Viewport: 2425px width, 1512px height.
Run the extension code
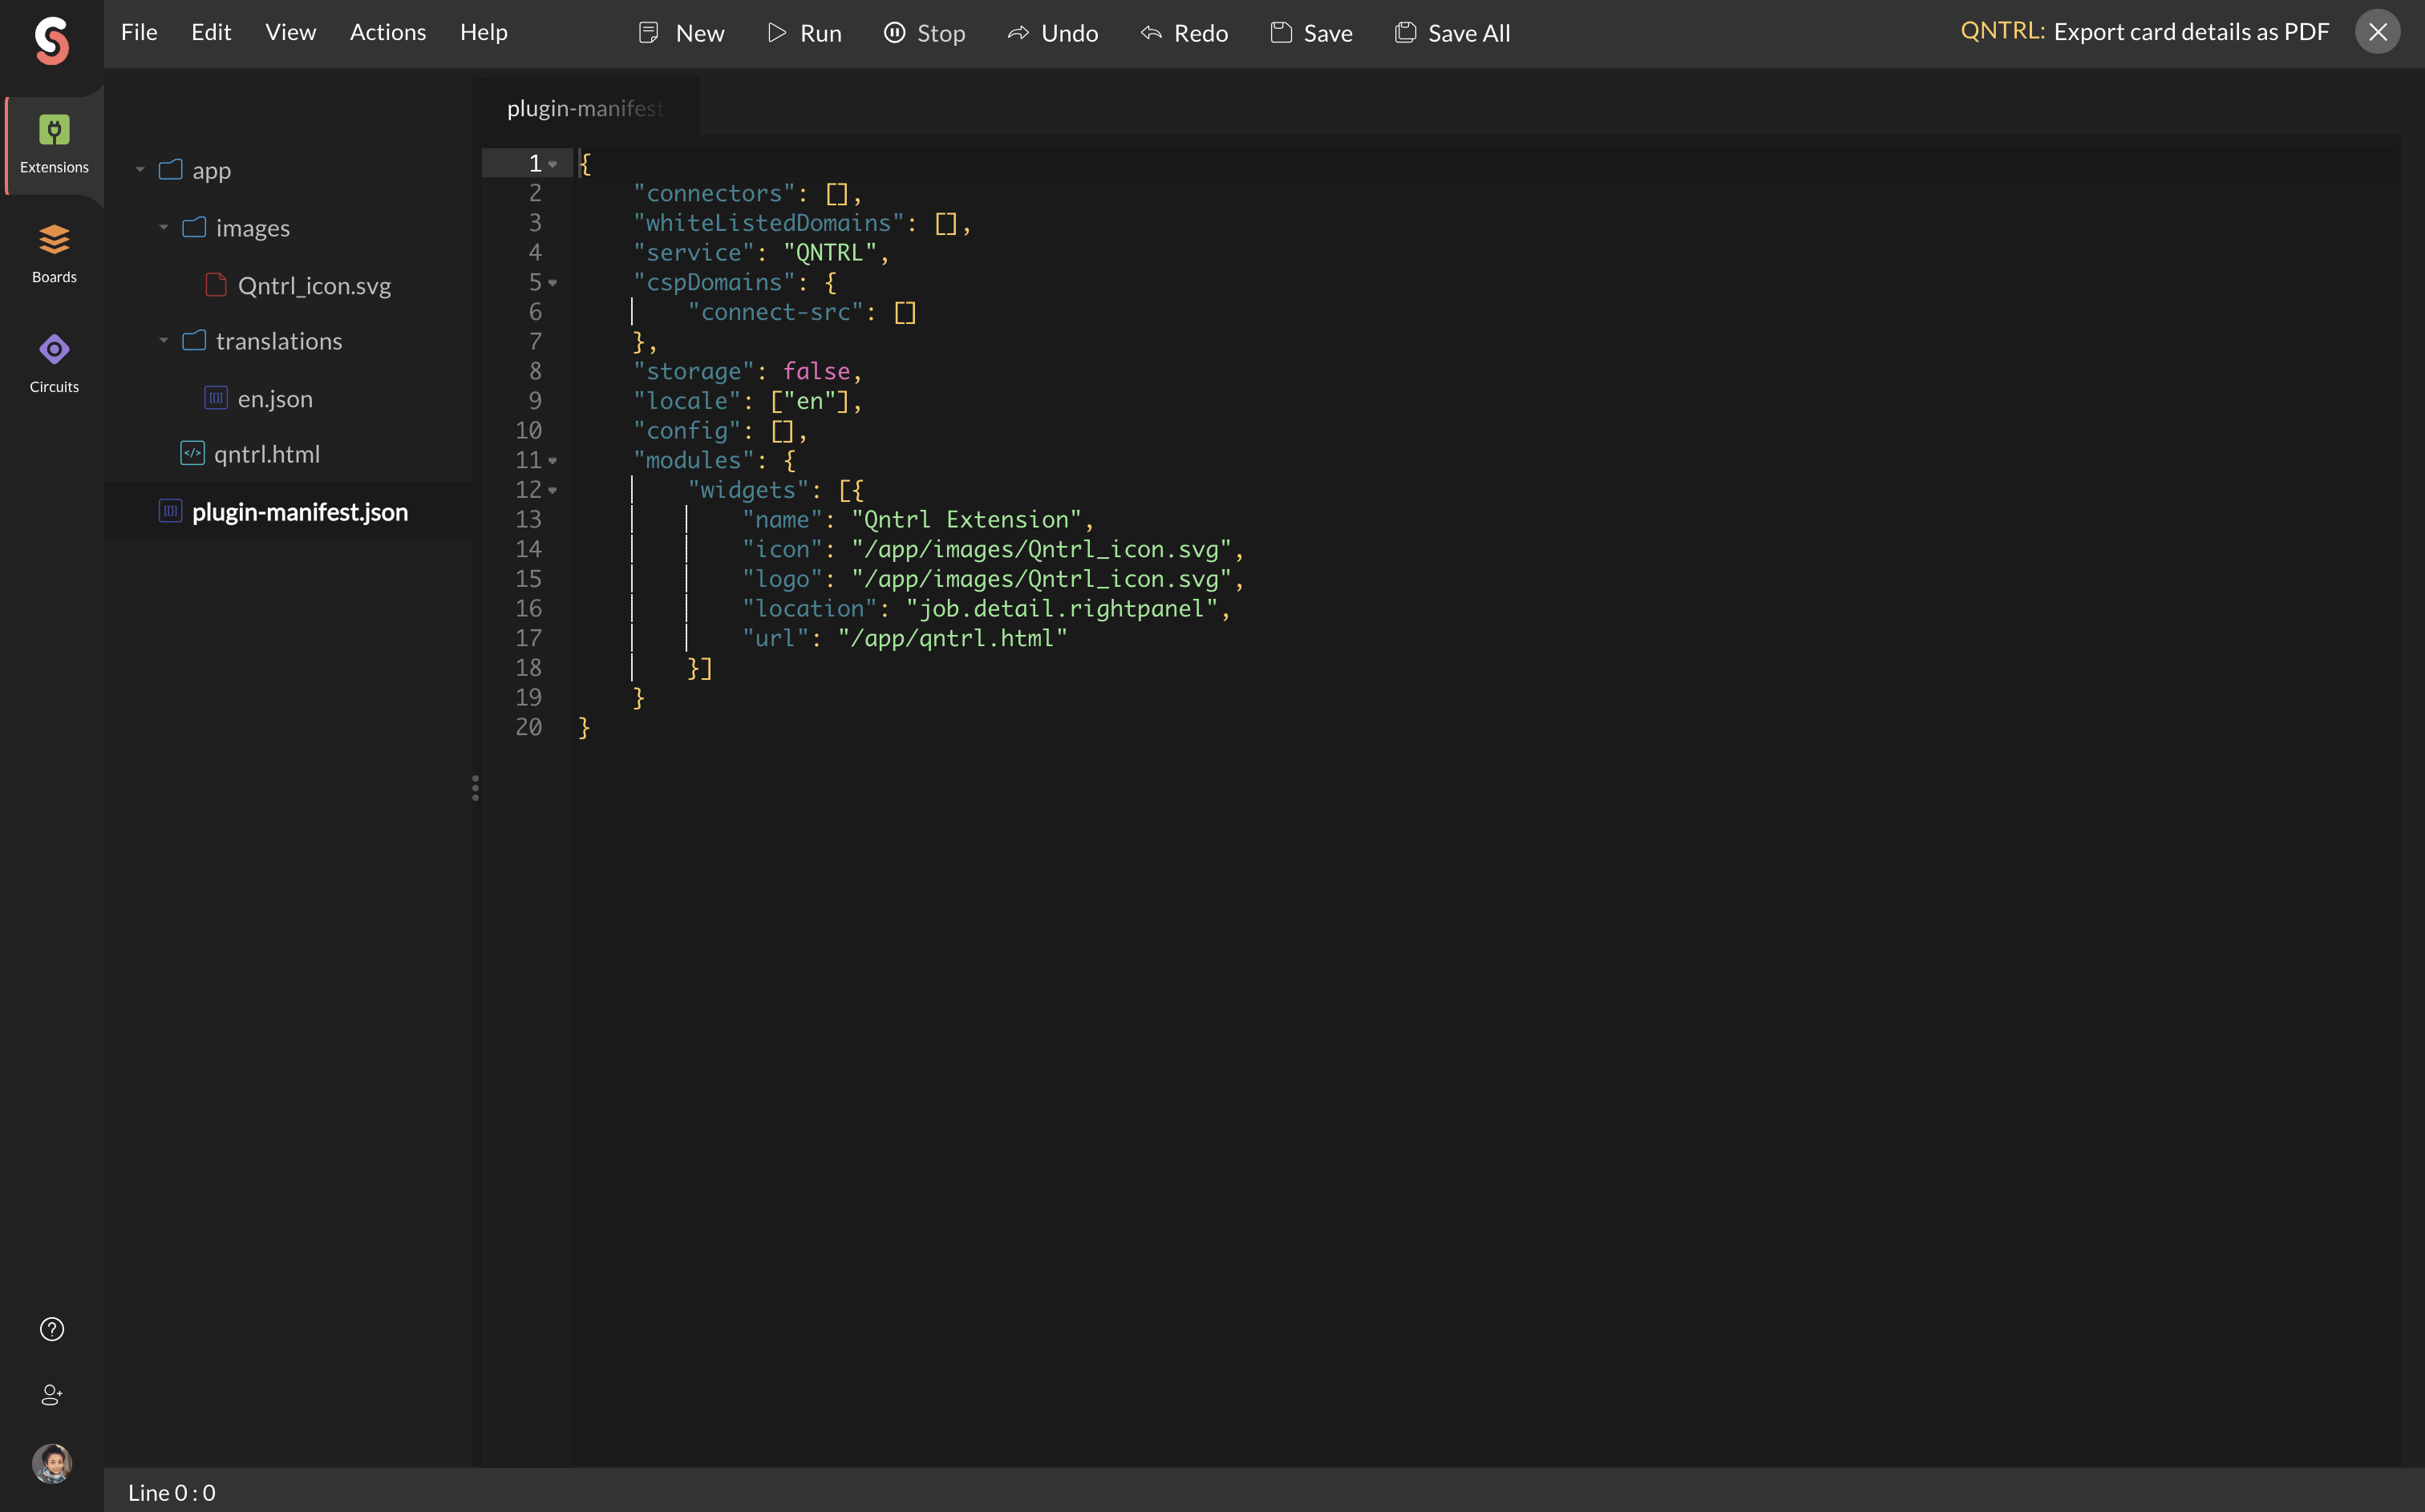coord(804,33)
